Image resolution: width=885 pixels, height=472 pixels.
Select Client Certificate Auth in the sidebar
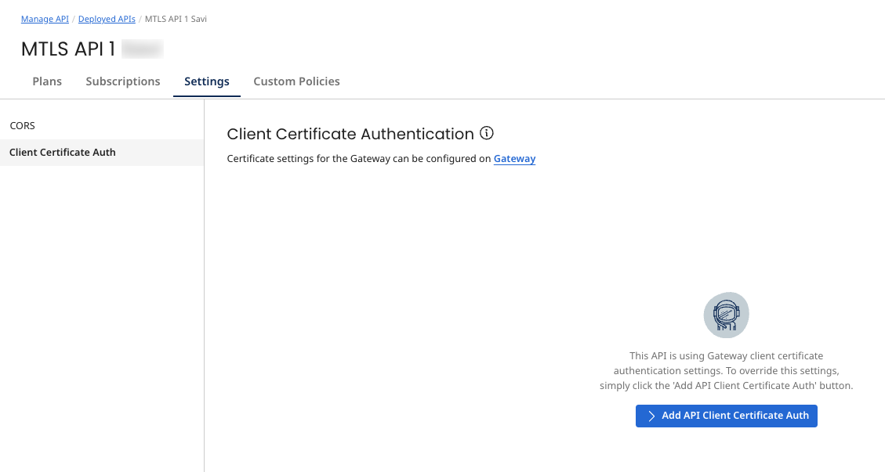click(x=63, y=153)
